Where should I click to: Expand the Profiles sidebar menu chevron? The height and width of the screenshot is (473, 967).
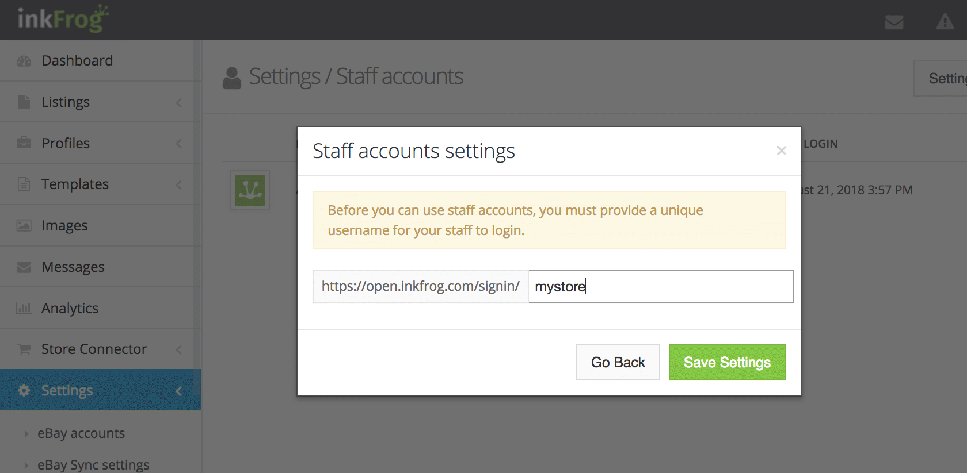(x=179, y=144)
